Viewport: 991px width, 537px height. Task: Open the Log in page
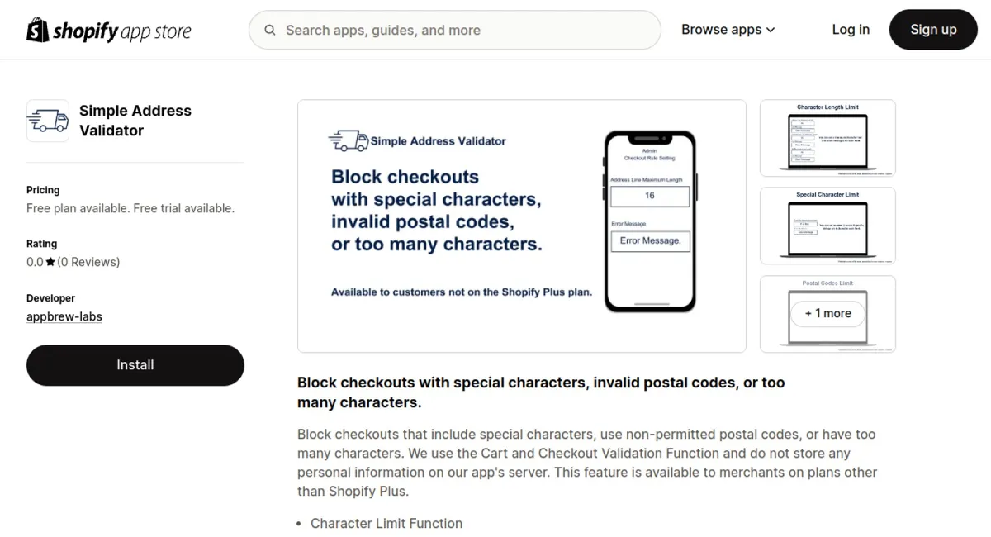[x=851, y=30]
